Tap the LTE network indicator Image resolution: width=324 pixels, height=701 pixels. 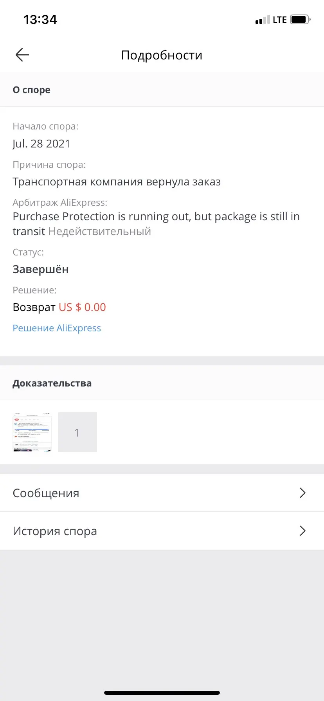coord(280,20)
